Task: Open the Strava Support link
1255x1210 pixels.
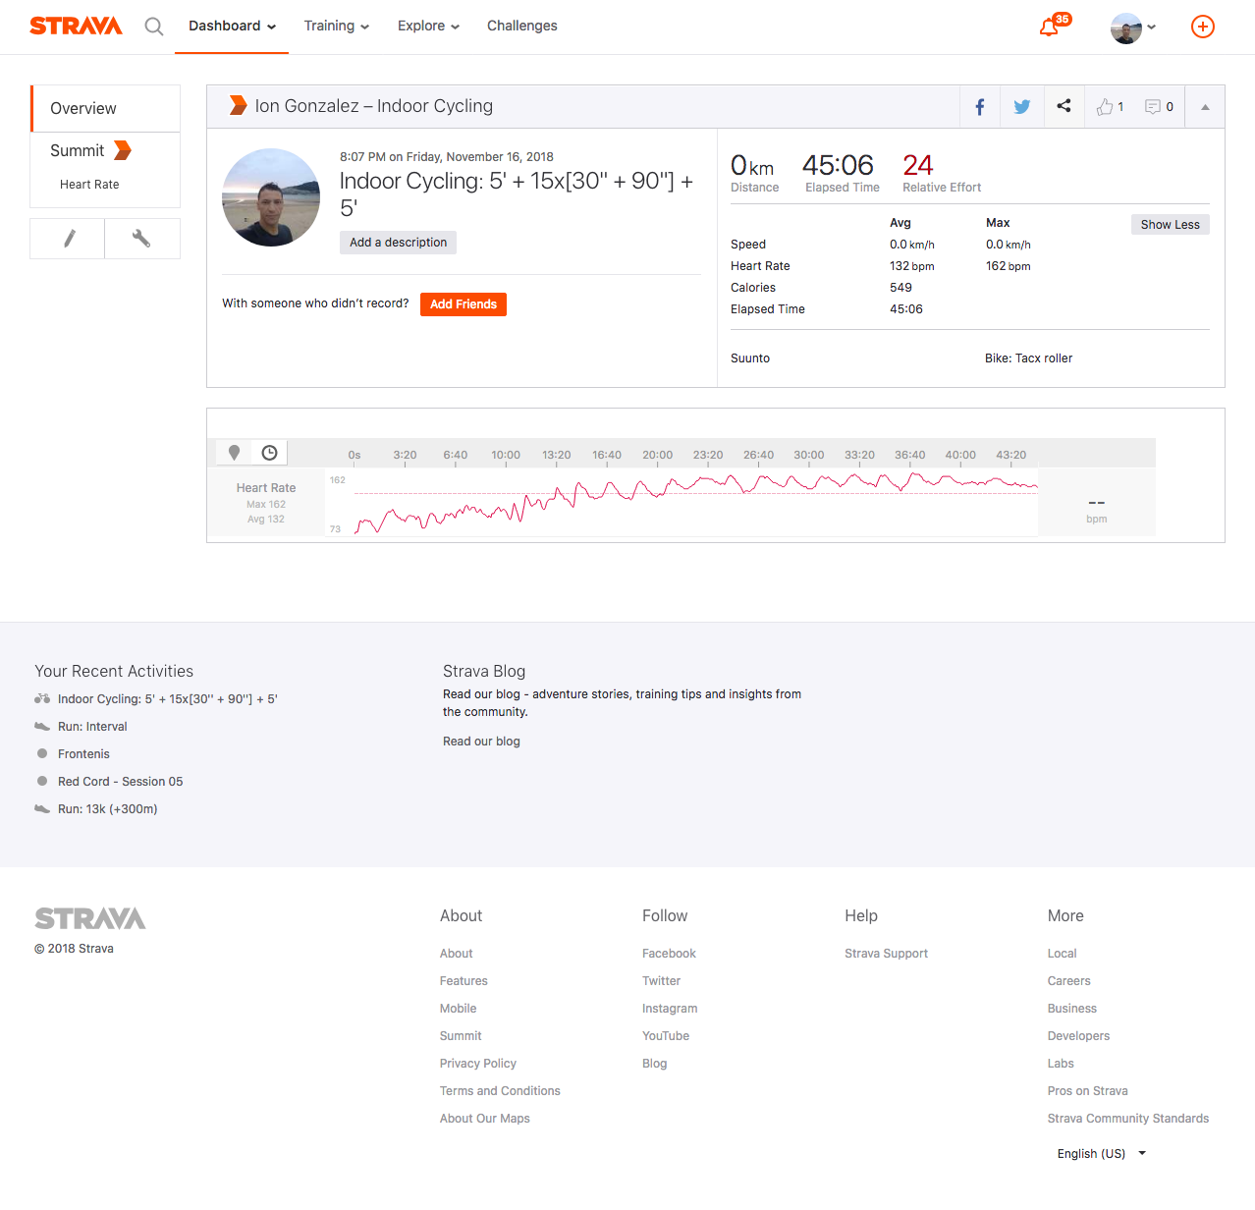Action: click(886, 954)
